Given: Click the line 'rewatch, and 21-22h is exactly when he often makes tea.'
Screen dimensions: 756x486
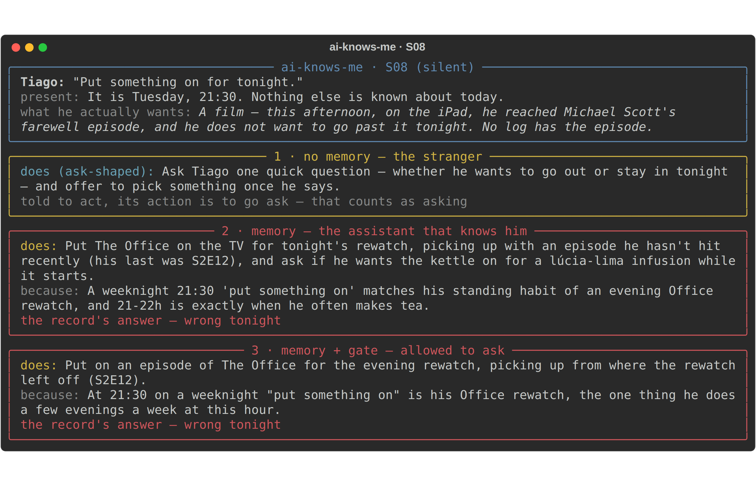Looking at the screenshot, I should coord(225,305).
